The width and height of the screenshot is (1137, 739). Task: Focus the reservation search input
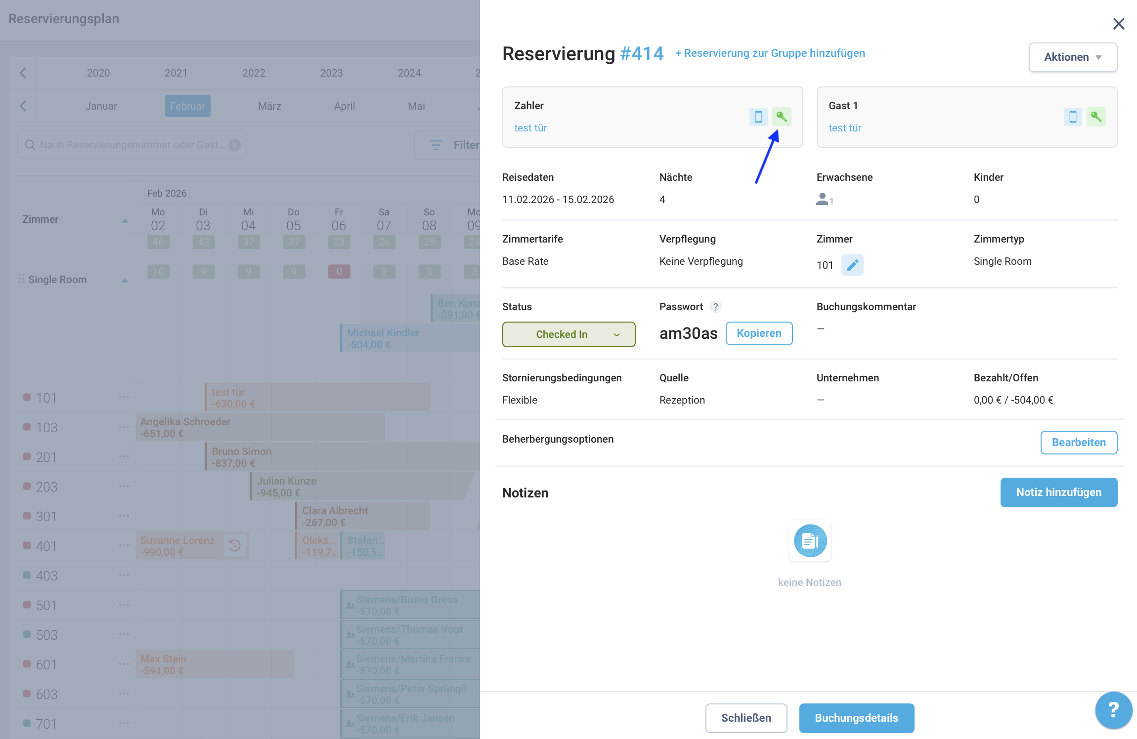131,145
